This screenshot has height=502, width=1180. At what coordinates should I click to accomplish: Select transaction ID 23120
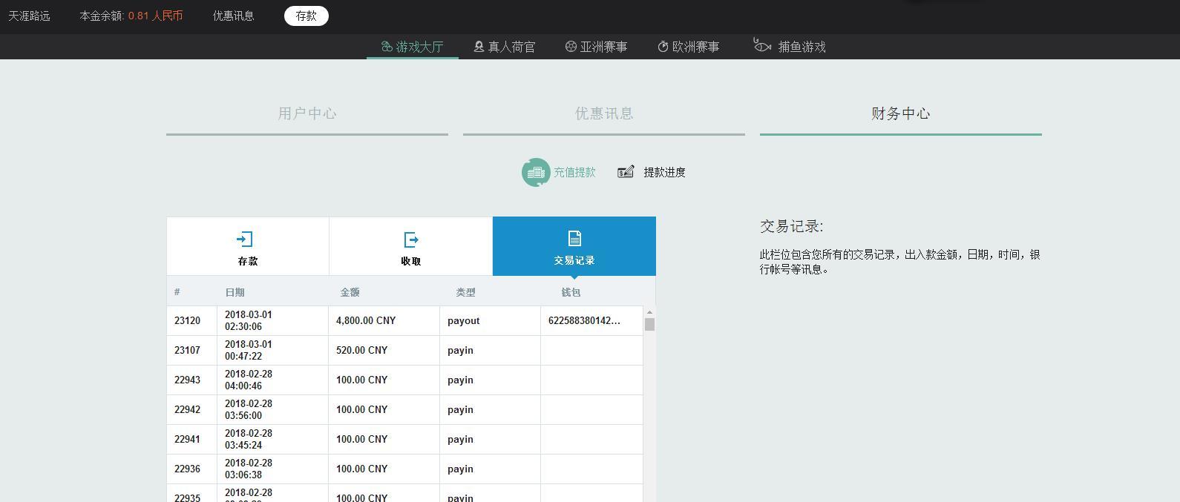point(187,320)
